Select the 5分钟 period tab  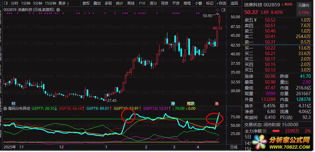click(x=37, y=3)
